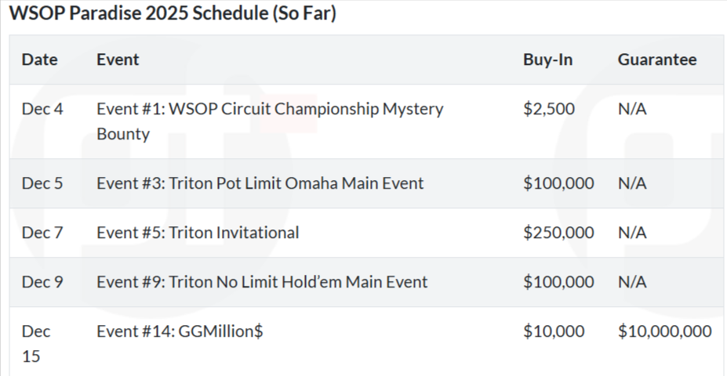Click the Date column header

click(x=39, y=60)
